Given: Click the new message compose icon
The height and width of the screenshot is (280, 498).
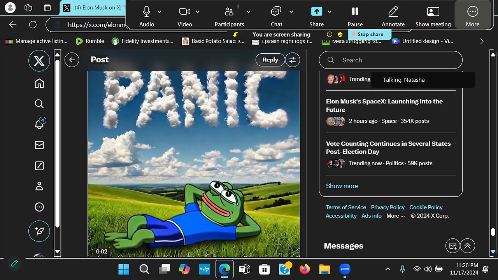Looking at the screenshot, I should tap(452, 246).
